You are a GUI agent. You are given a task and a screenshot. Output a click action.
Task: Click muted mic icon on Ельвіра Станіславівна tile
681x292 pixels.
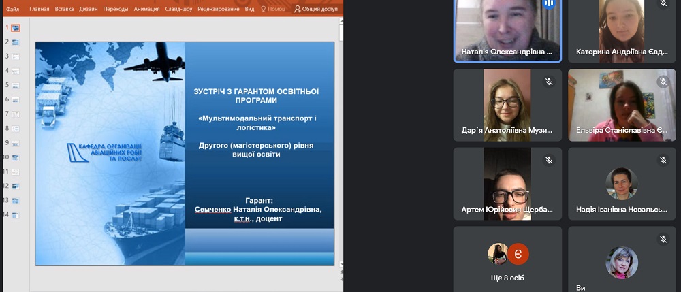tap(663, 82)
